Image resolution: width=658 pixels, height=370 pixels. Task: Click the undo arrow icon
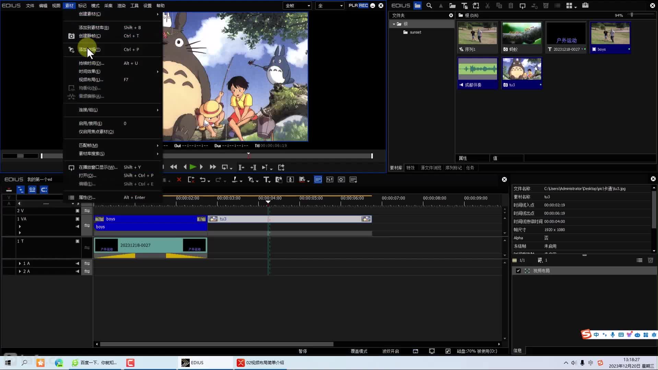click(202, 180)
